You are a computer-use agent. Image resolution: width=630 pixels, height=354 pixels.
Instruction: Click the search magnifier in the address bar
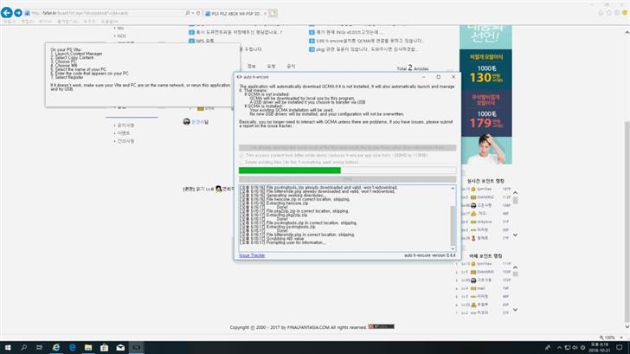188,13
